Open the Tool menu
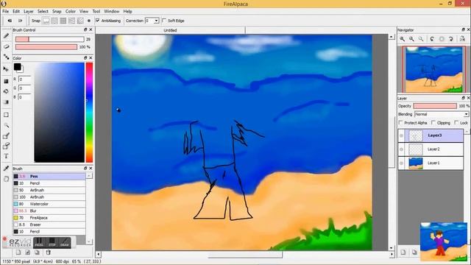 96,12
